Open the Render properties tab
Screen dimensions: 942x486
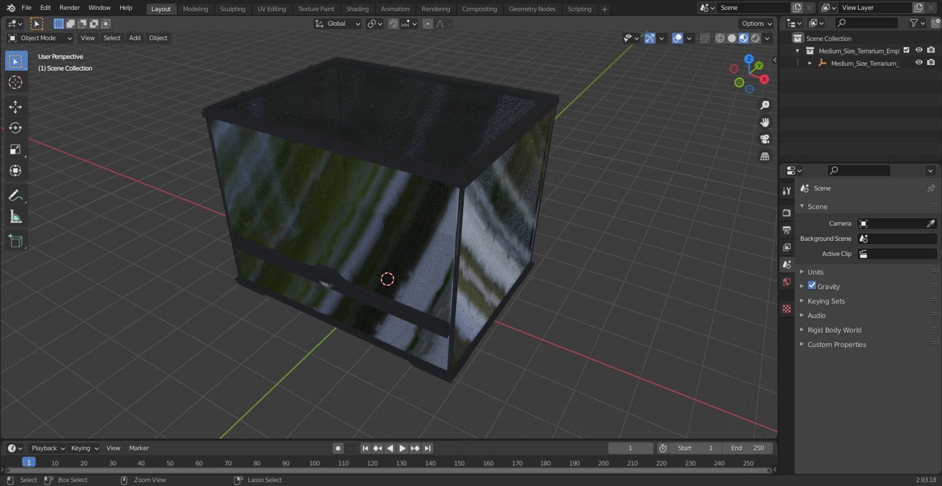tap(787, 213)
